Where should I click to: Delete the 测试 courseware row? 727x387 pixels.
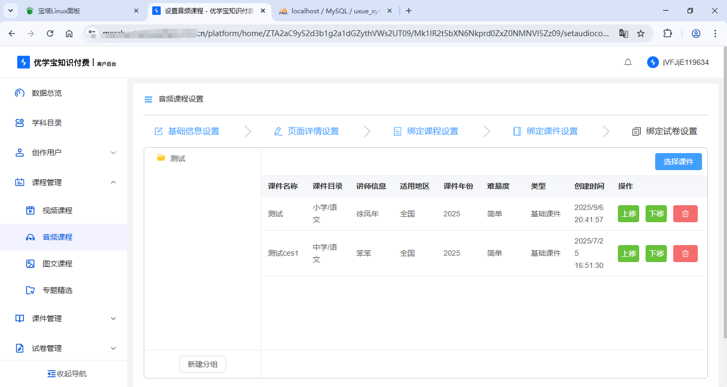click(685, 214)
